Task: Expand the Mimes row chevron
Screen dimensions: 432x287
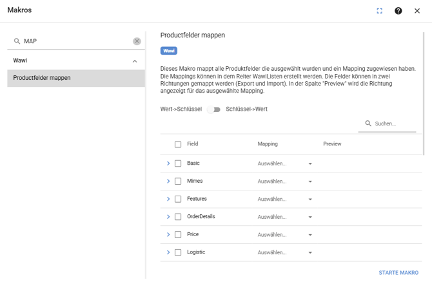Action: tap(168, 181)
